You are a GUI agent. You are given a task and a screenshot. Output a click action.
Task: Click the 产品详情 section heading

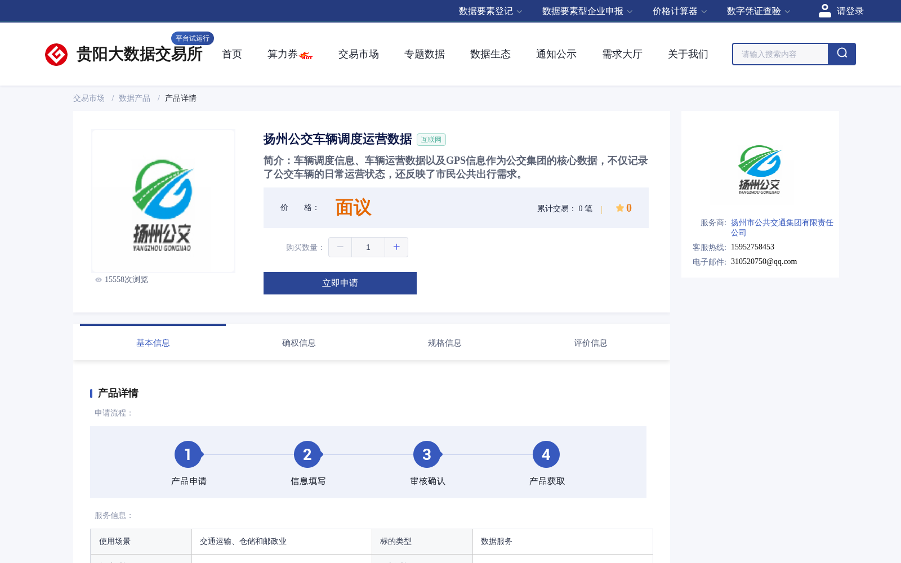(x=118, y=393)
